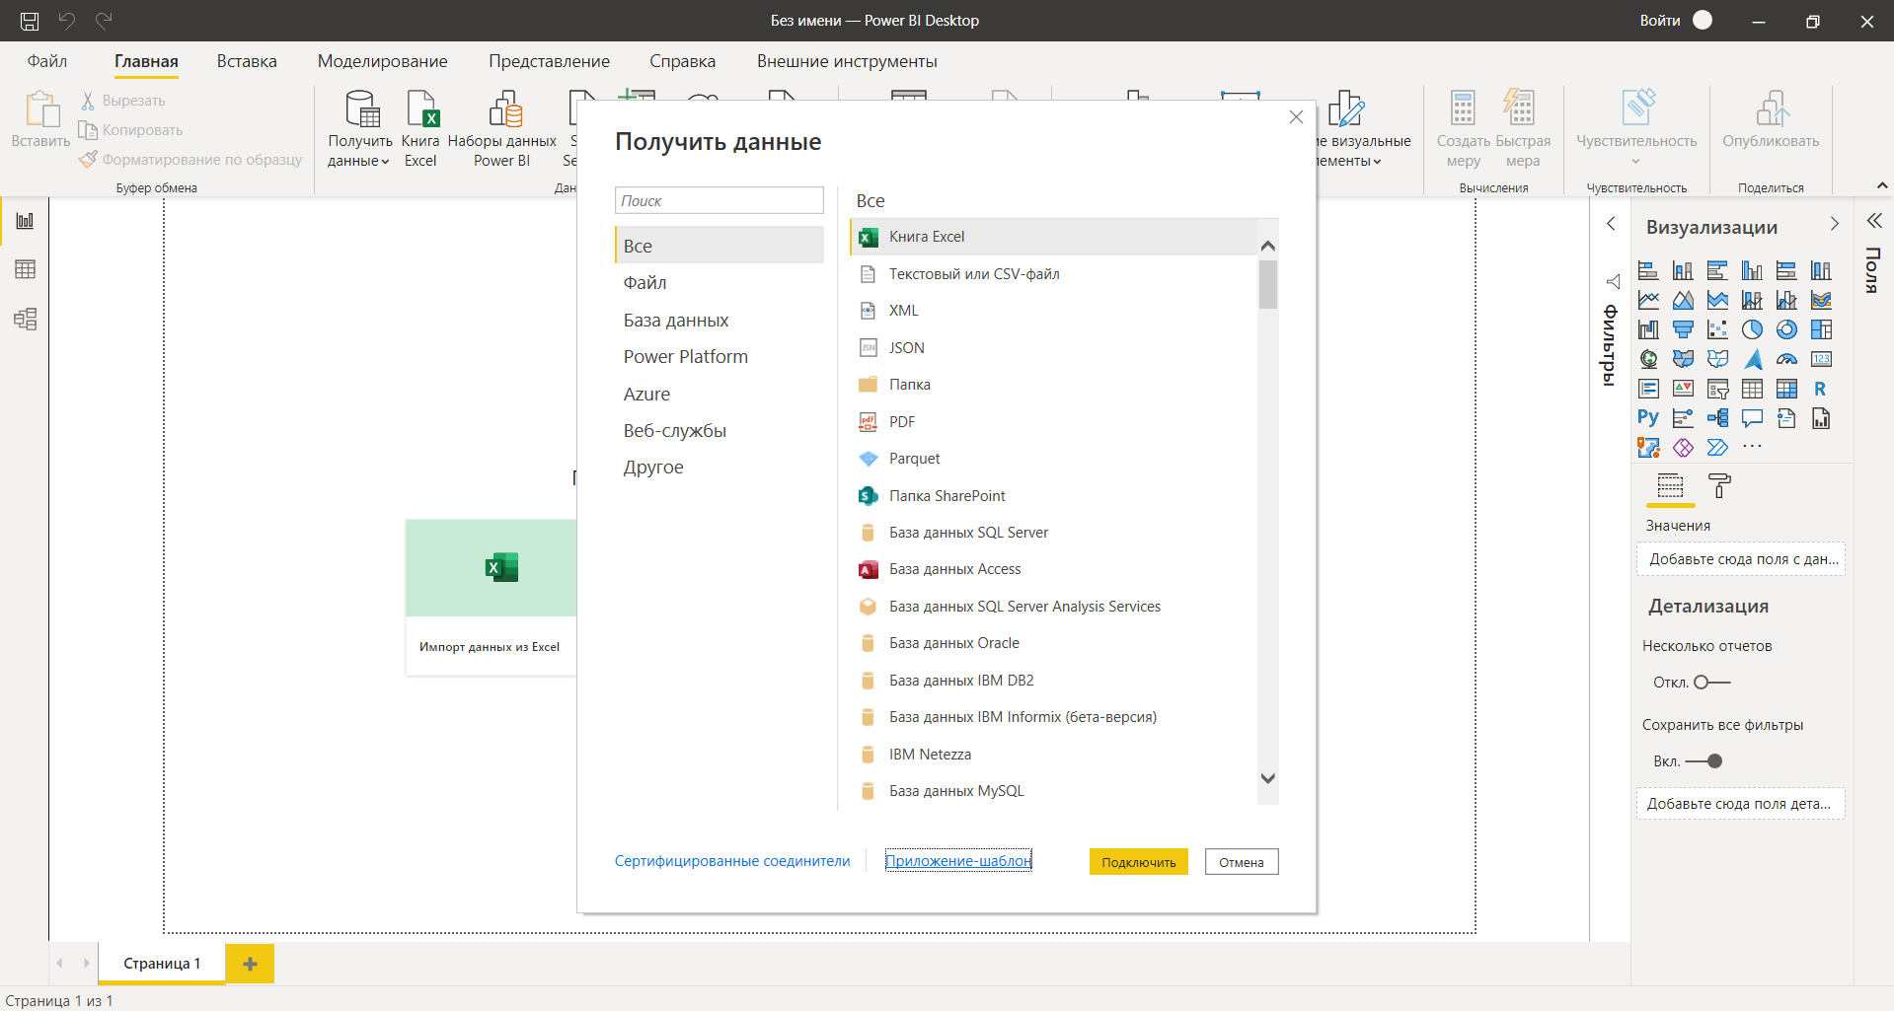Select the decomposition tree visual
Screen dimensions: 1894x1011
1717,418
